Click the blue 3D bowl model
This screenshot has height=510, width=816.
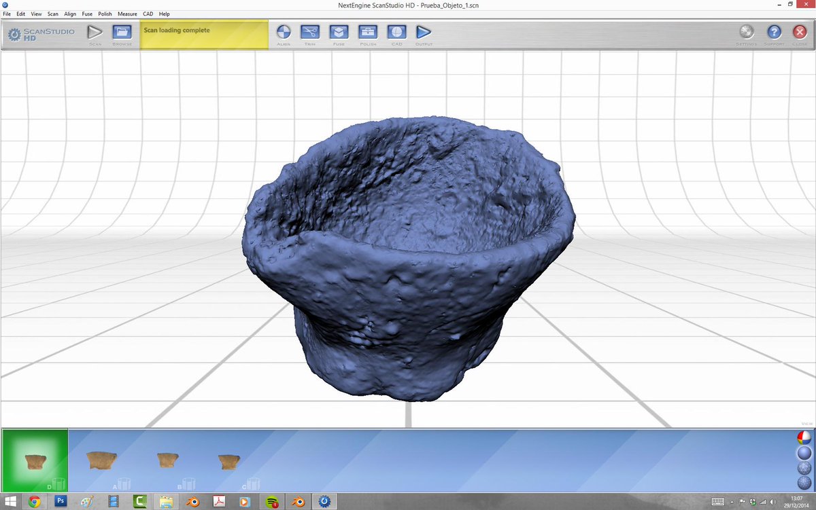(x=408, y=258)
